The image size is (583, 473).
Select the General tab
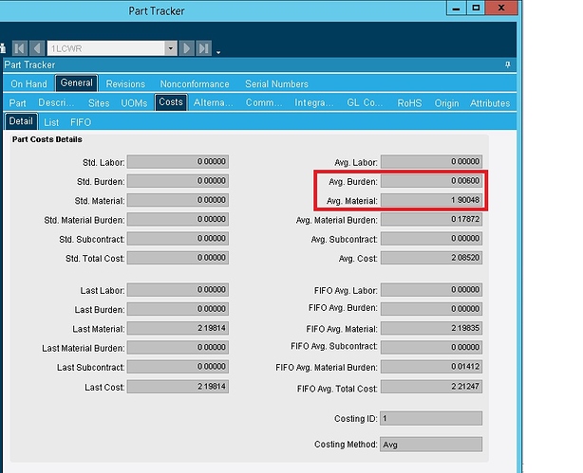click(77, 82)
